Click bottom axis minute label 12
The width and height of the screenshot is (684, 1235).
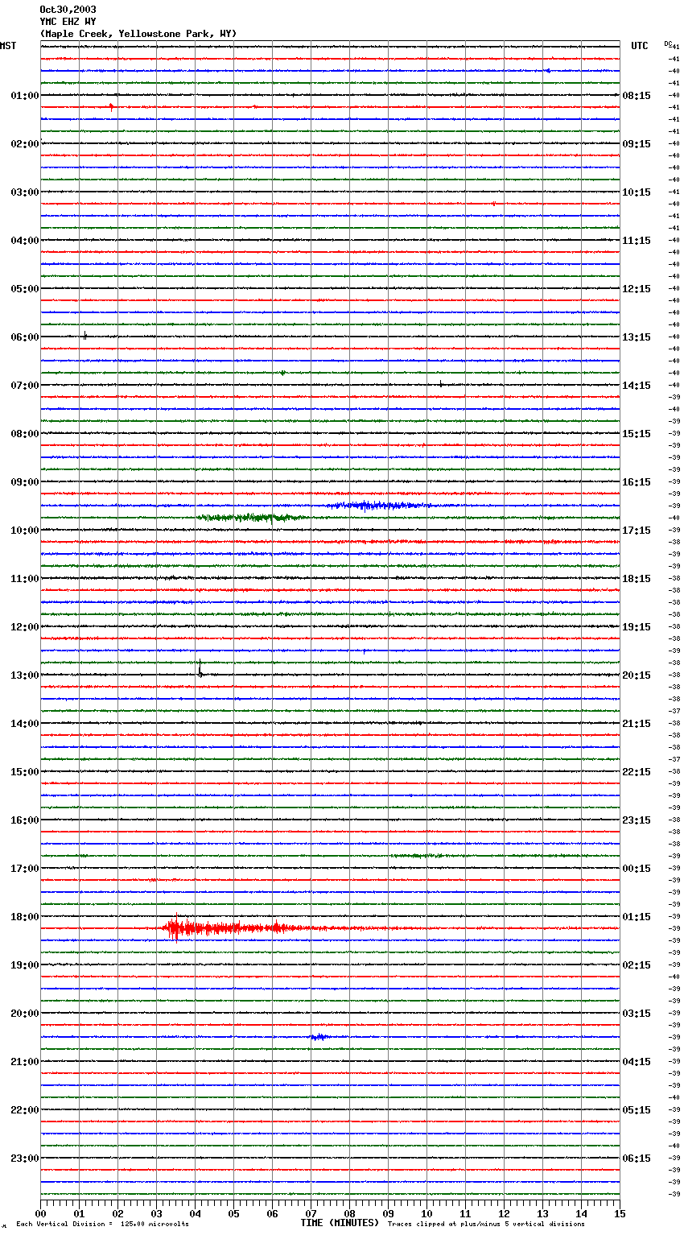[505, 1214]
